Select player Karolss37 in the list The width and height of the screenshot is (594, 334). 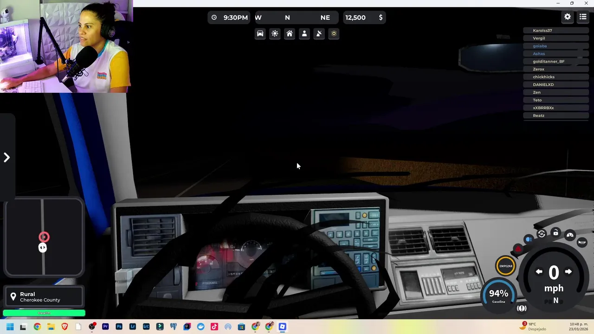tap(556, 31)
